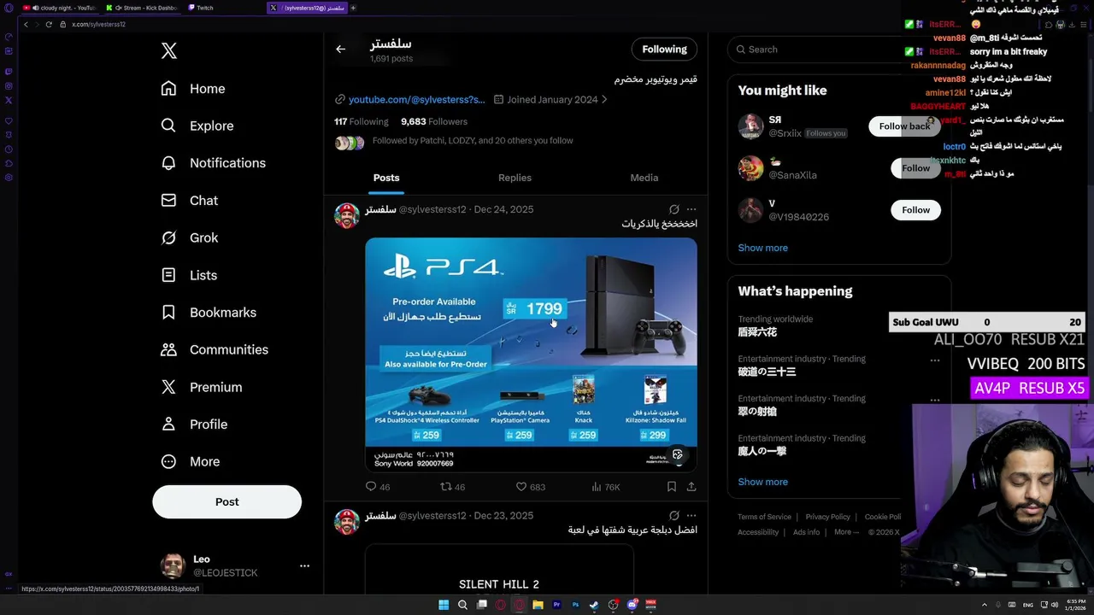Switch to cloudy night YouTube browser tab

tap(58, 8)
